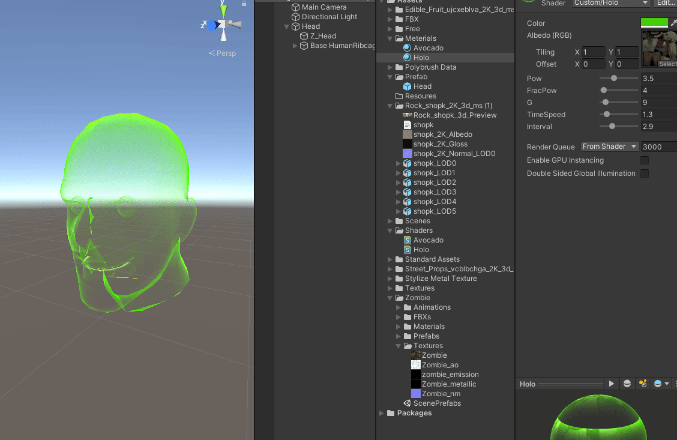
Task: Select the Directional Light cube icon
Action: click(x=295, y=16)
